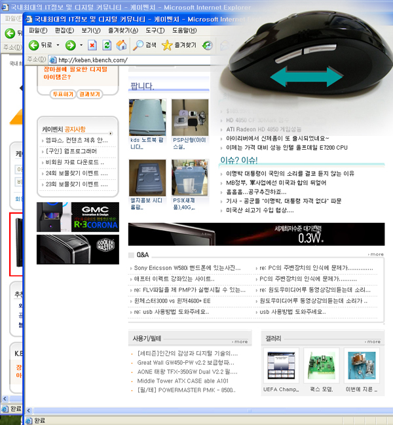Open 이번에 지른 gallery thumbnail

click(x=362, y=365)
